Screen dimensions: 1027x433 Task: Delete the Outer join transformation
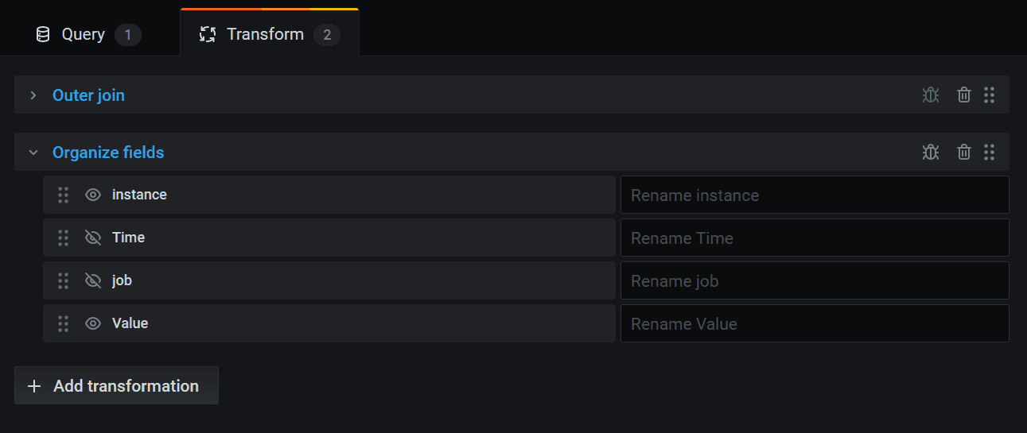click(x=964, y=95)
